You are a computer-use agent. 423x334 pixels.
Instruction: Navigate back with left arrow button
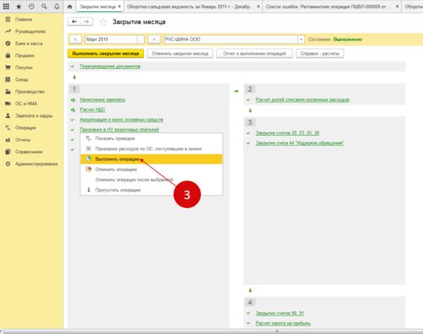tap(75, 22)
